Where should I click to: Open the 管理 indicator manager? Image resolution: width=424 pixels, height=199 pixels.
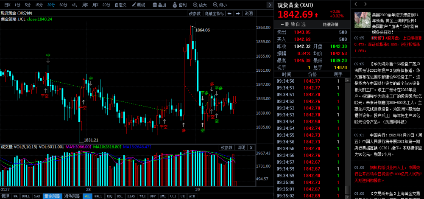click(5, 196)
